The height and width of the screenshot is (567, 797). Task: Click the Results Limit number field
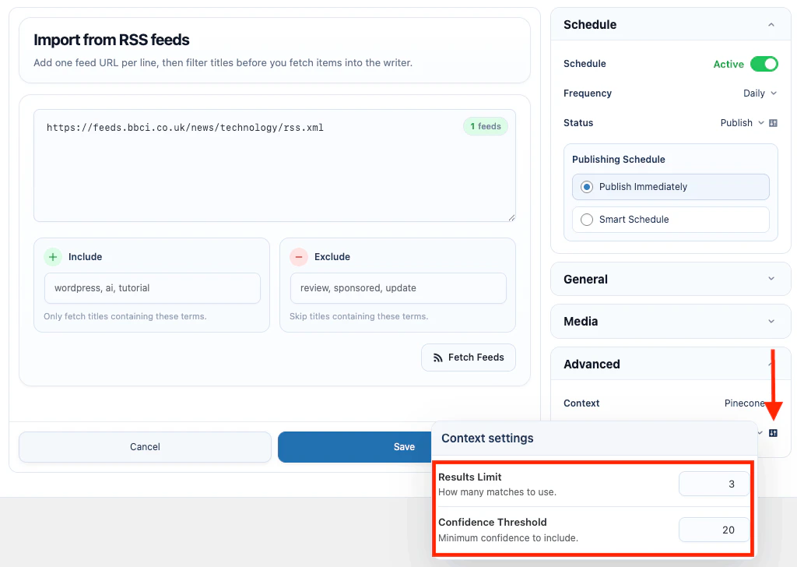tap(714, 484)
